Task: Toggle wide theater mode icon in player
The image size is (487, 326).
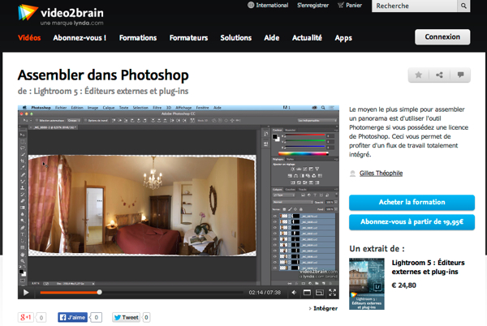Action: point(307,292)
